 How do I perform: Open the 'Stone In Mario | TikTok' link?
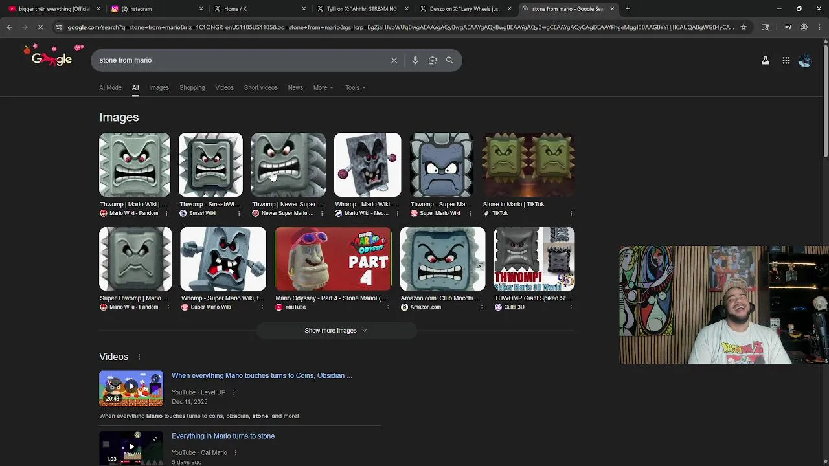514,205
